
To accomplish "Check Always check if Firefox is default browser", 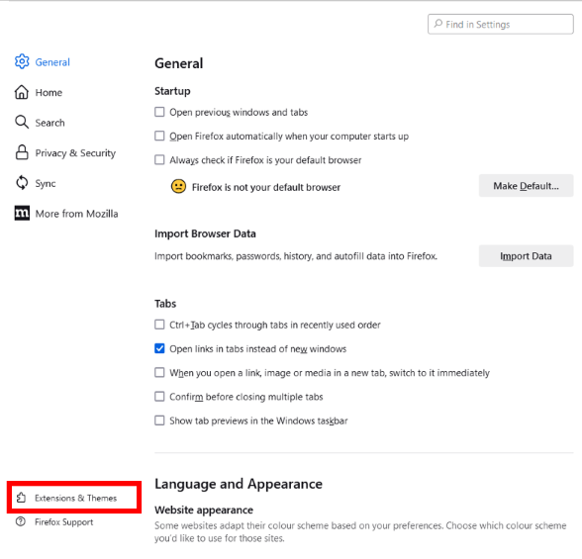I will coord(159,160).
